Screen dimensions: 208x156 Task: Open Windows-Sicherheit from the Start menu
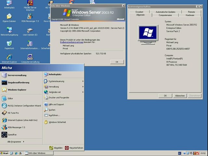64,122
